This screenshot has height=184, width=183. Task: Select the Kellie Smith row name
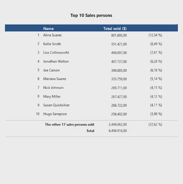click(52, 44)
